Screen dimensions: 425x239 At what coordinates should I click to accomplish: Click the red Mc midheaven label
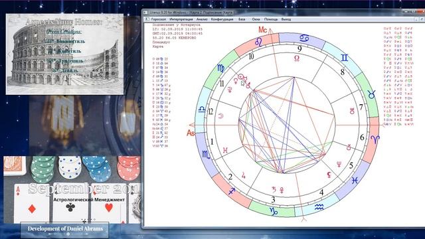coord(263,30)
